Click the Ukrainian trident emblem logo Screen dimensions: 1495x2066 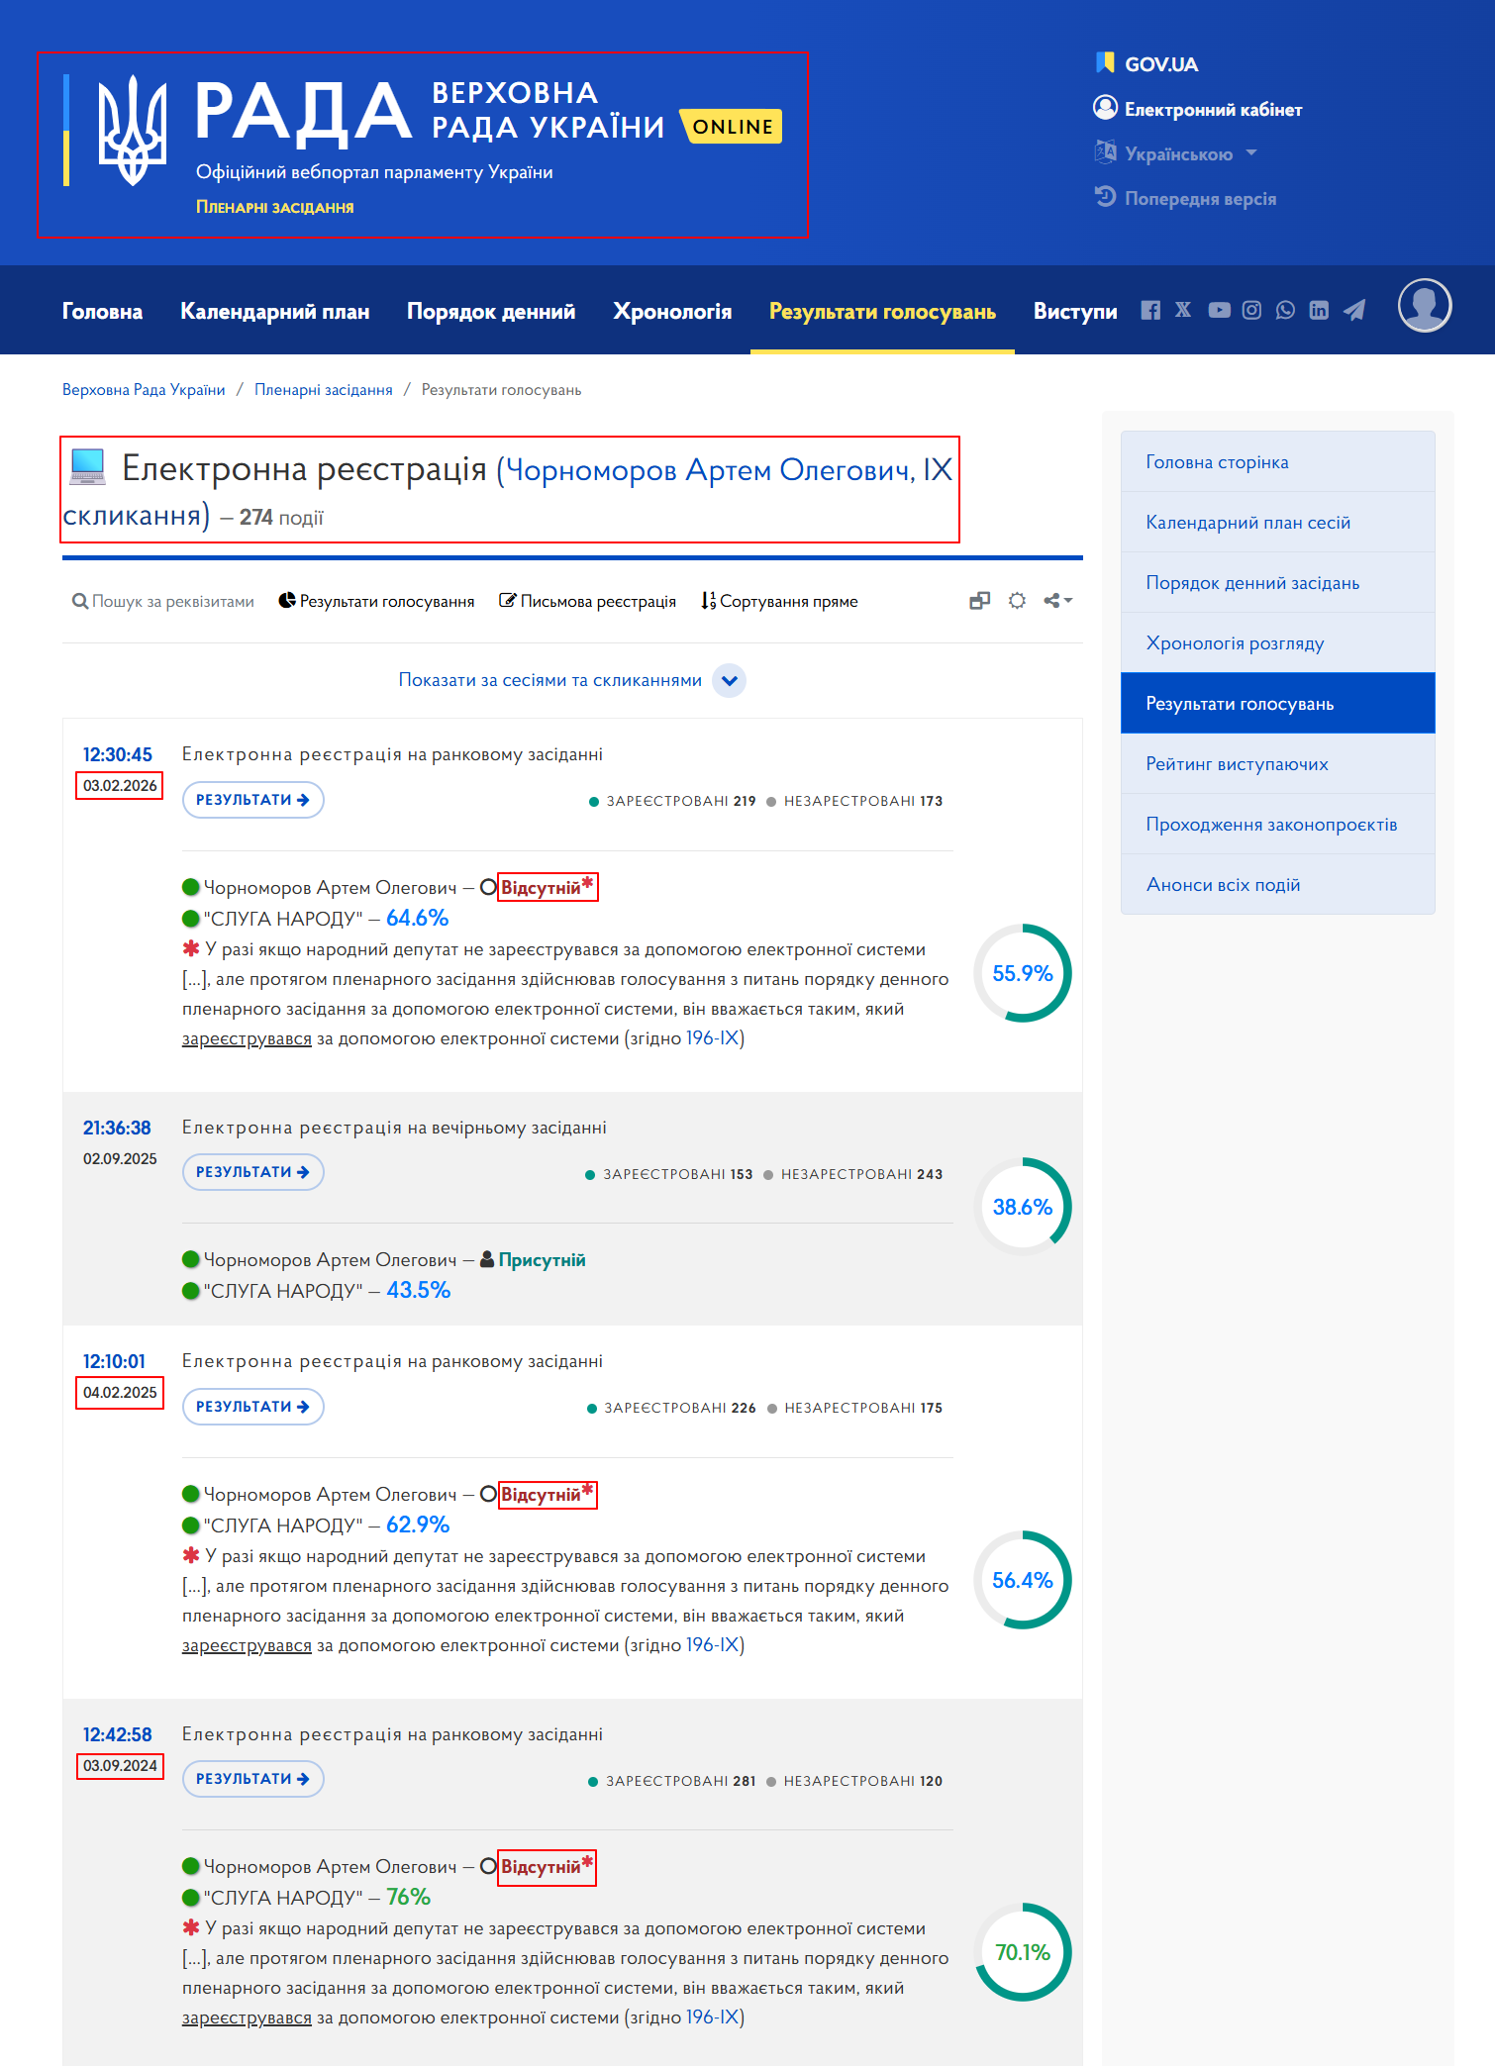132,130
